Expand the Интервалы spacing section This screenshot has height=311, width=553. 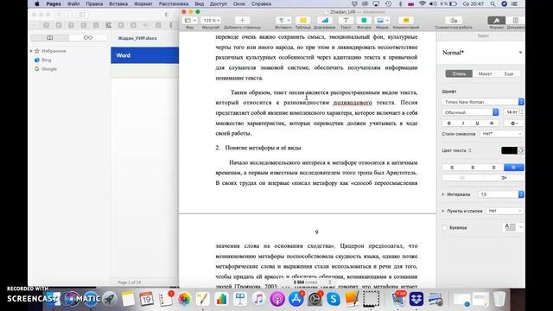[443, 194]
